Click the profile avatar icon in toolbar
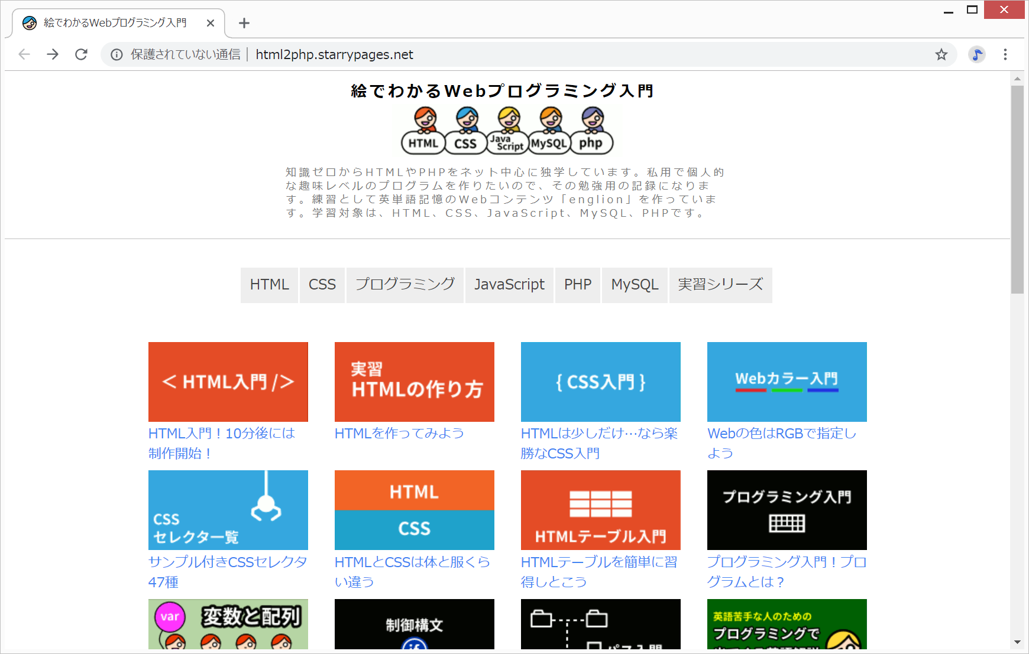The height and width of the screenshot is (654, 1029). click(x=976, y=54)
